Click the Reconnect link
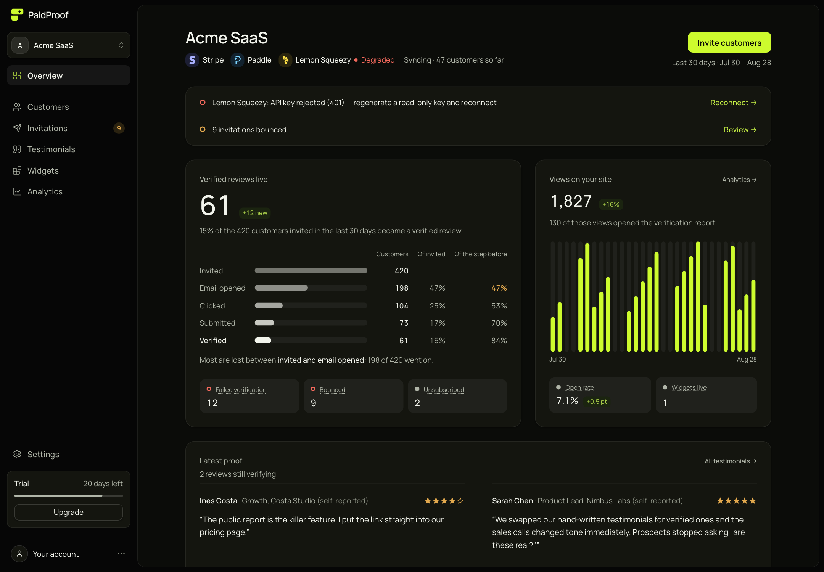824x572 pixels. (x=733, y=103)
